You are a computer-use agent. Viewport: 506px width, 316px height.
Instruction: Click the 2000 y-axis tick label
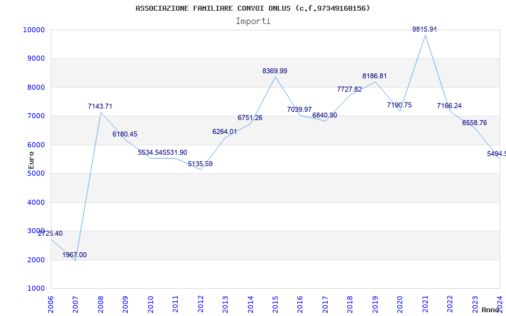click(35, 260)
